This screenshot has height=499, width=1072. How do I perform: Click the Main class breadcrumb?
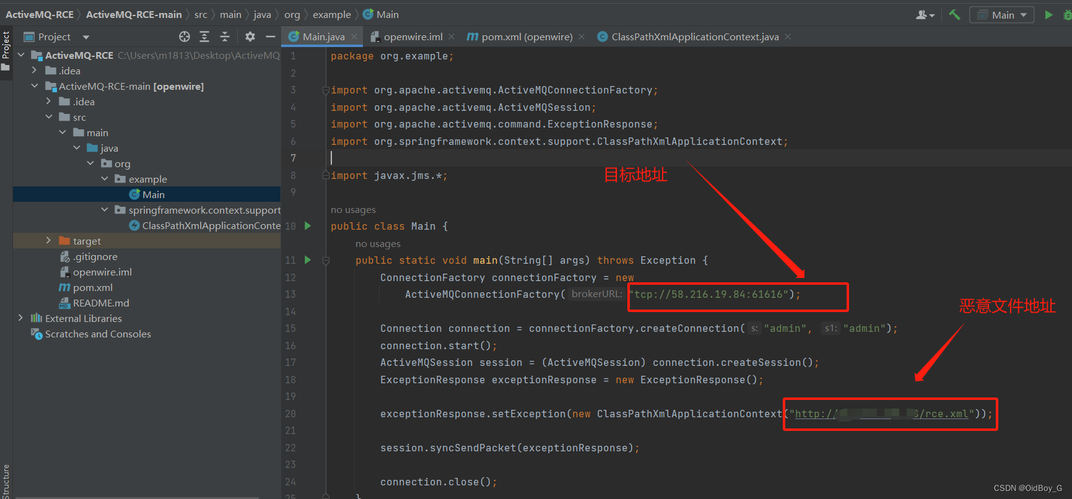coord(381,14)
